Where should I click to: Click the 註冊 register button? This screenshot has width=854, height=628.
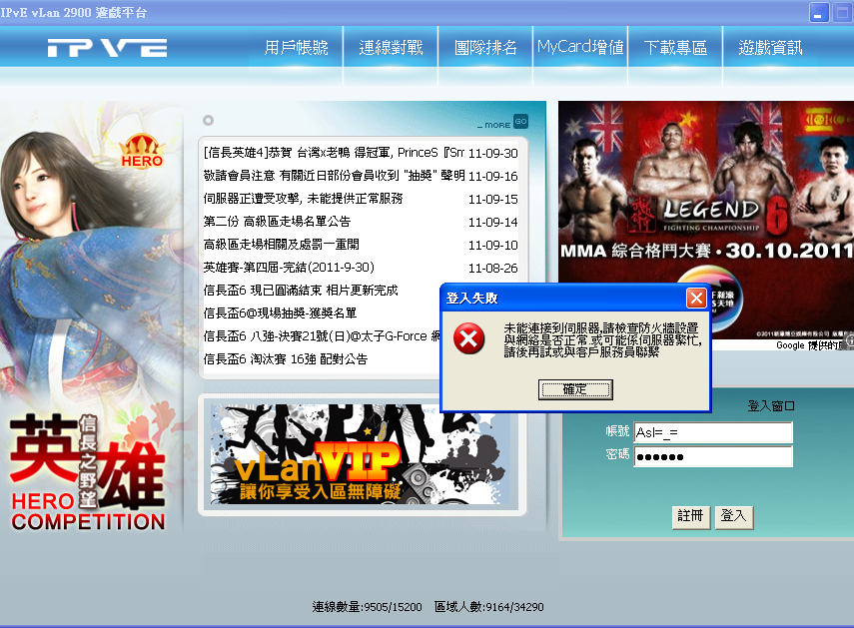coord(690,516)
